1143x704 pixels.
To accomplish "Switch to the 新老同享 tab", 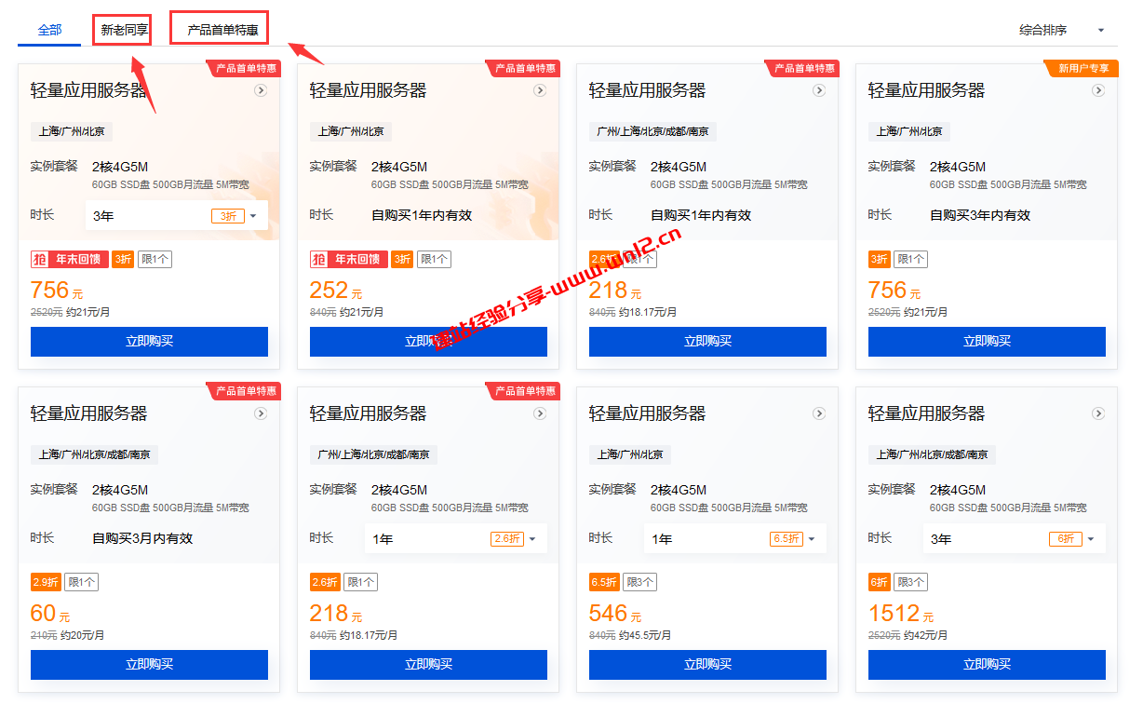I will [x=125, y=30].
